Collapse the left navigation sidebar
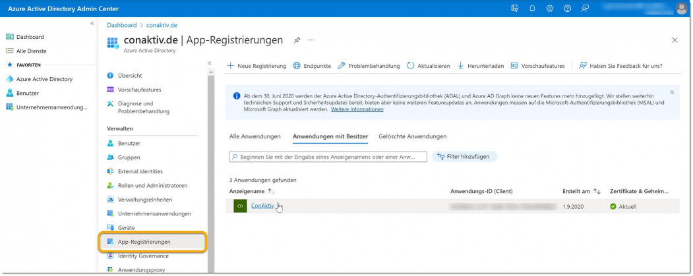 (92, 23)
